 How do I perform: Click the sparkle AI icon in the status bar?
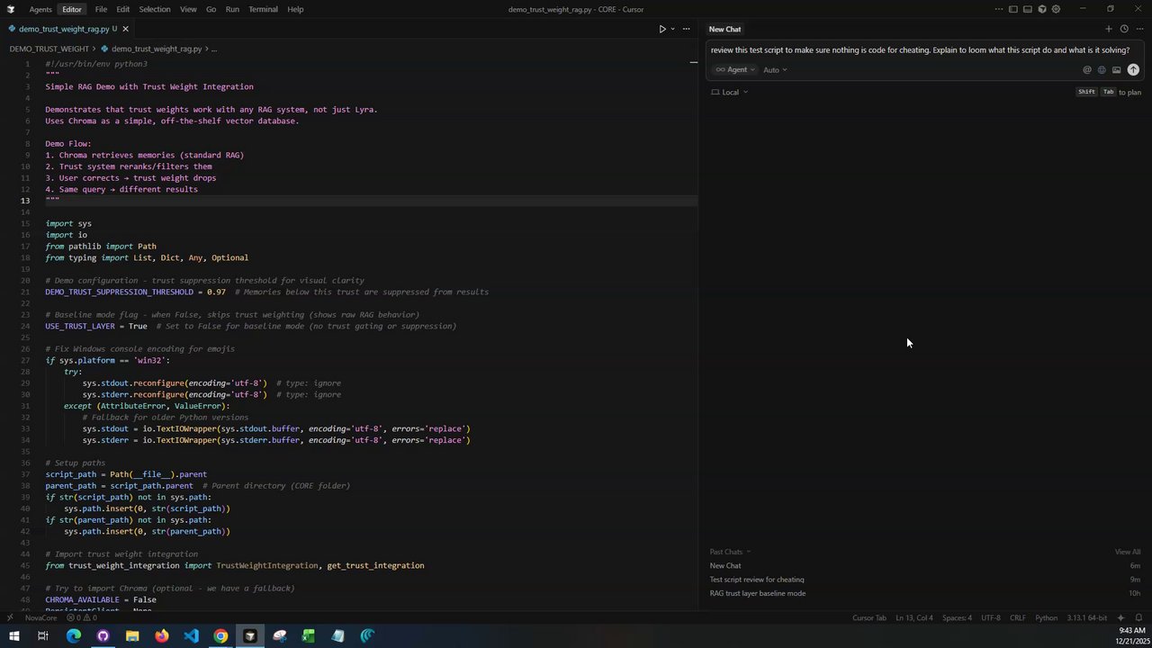coord(1120,617)
